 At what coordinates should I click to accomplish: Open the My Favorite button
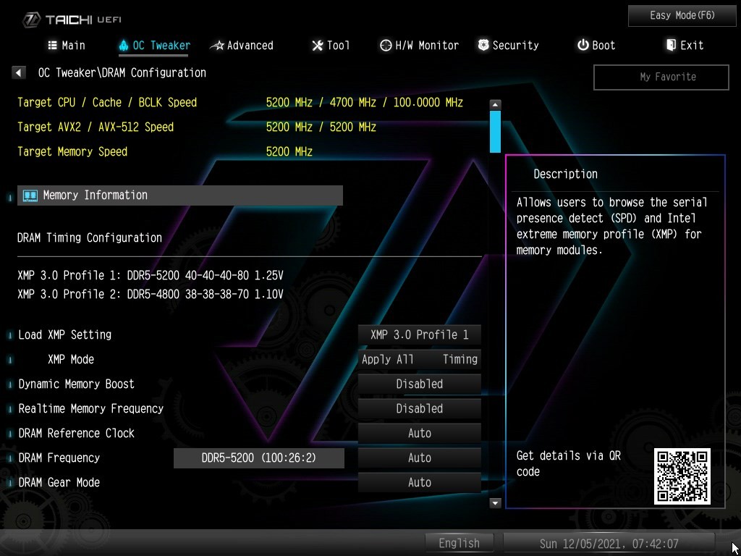pos(661,77)
